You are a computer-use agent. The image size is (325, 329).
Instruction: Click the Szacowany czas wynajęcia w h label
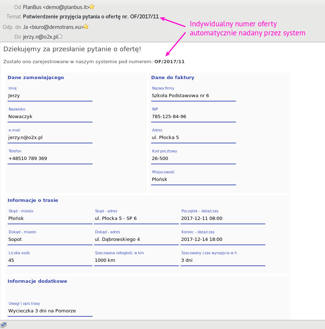[x=209, y=253]
